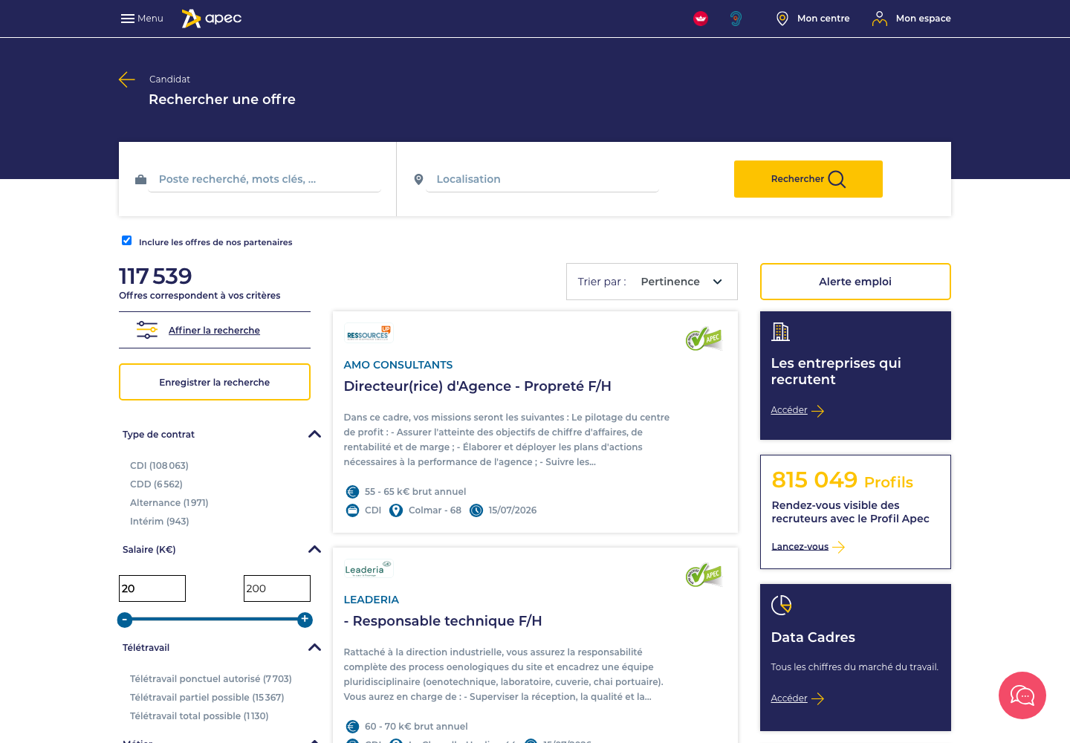Click the Leaderia company logo
This screenshot has width=1070, height=743.
pyautogui.click(x=369, y=569)
